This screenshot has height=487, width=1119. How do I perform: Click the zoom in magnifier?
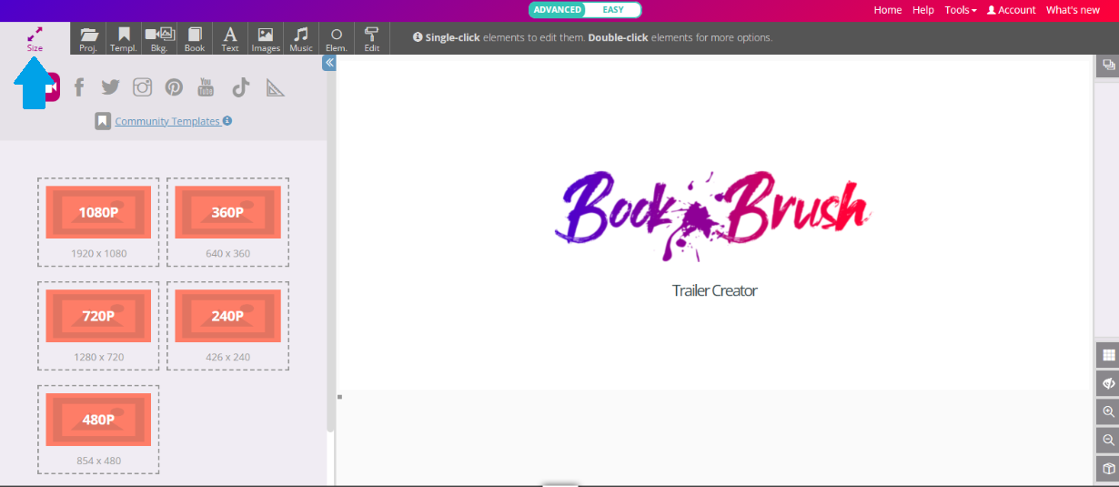[1108, 411]
